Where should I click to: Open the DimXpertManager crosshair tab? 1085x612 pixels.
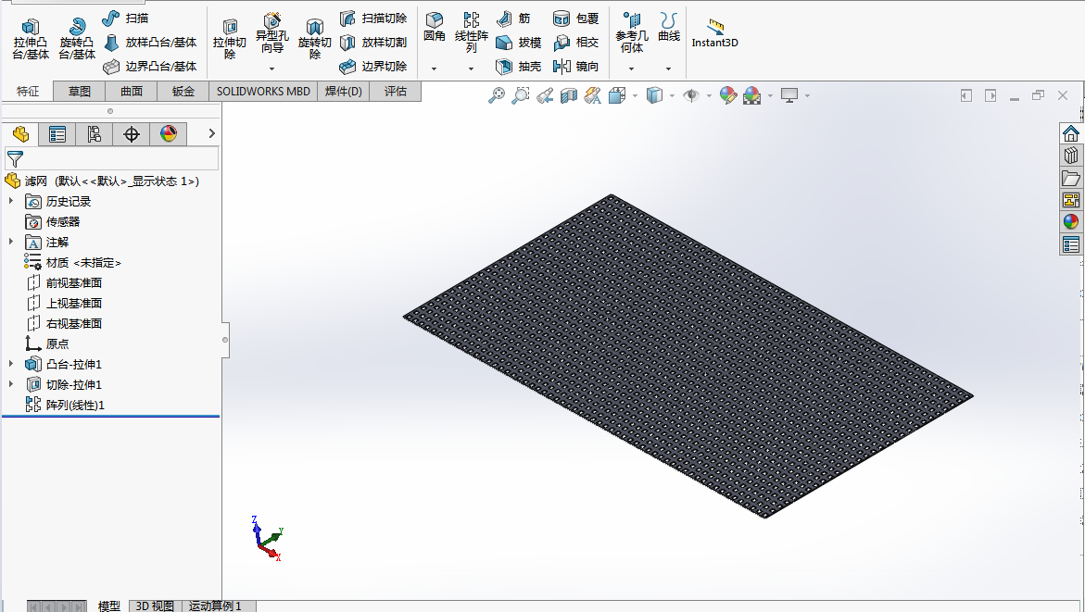[132, 133]
